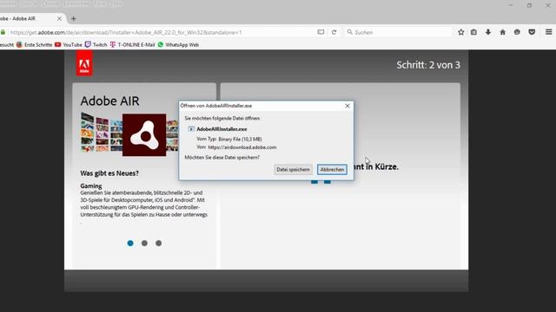Click the https://airdownload.adobe.com source text
Image resolution: width=556 pixels, height=312 pixels.
click(242, 147)
